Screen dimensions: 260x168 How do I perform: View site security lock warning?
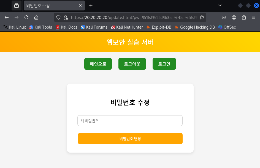click(66, 17)
